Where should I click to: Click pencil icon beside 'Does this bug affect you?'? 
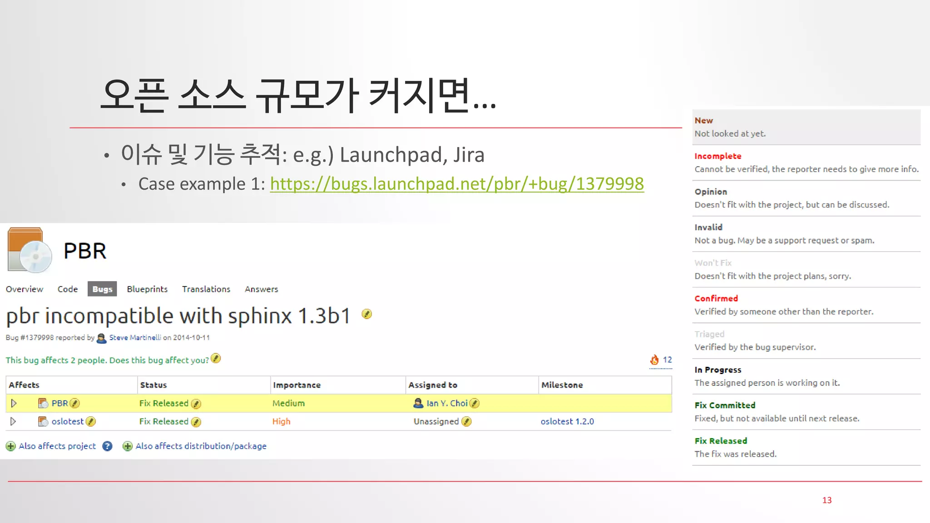coord(216,359)
